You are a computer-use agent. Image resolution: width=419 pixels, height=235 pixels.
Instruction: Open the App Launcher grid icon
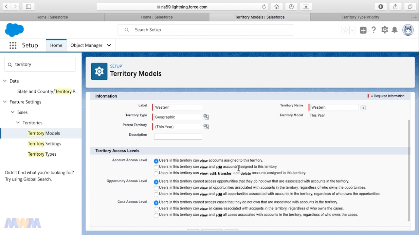coord(13,45)
